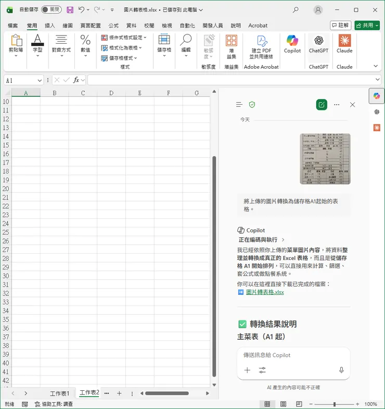
Task: Switch to Normal view
Action: (x=267, y=404)
